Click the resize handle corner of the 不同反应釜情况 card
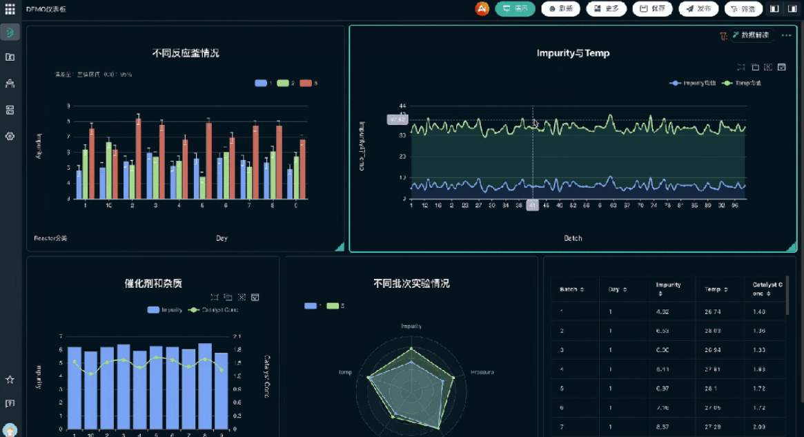The image size is (804, 437). [340, 247]
